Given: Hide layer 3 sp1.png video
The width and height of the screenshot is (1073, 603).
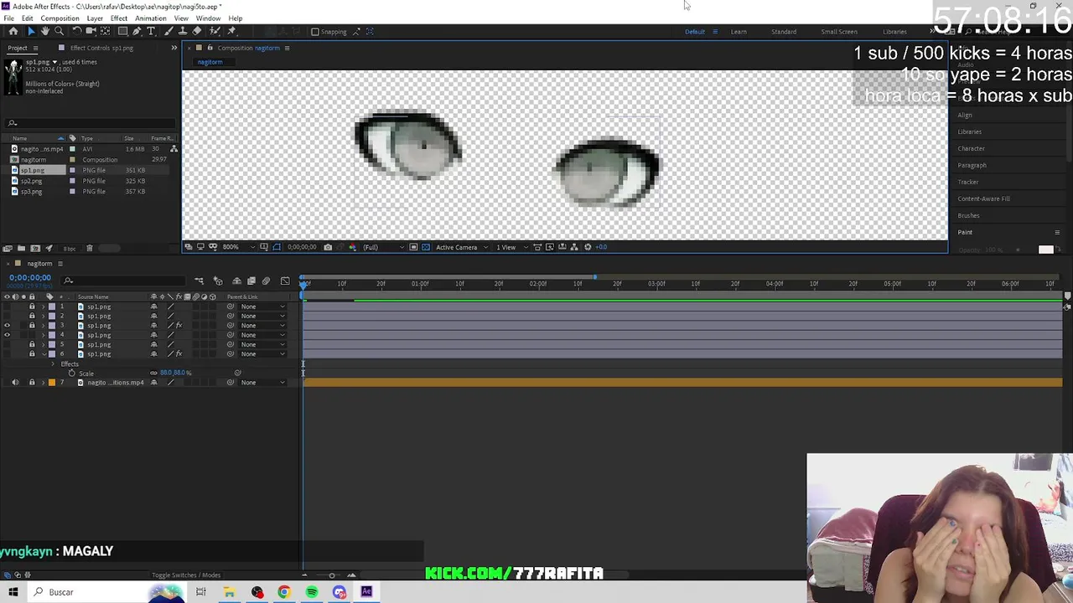Looking at the screenshot, I should [7, 326].
